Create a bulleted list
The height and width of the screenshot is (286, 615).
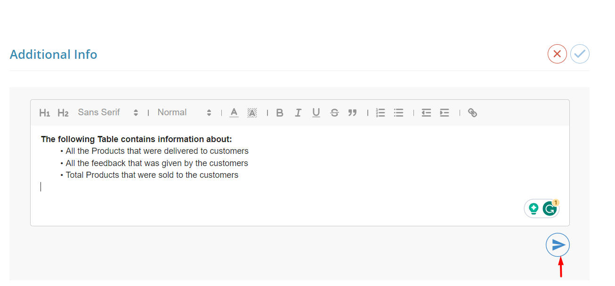(x=399, y=113)
